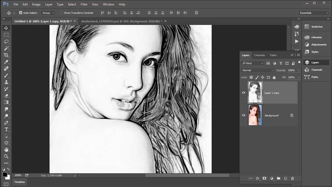Viewport: 332px width, 187px height.
Task: Delete layer with trash icon
Action: point(292,178)
